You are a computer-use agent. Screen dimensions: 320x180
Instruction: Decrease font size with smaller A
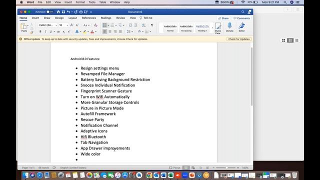pyautogui.click(x=77, y=25)
